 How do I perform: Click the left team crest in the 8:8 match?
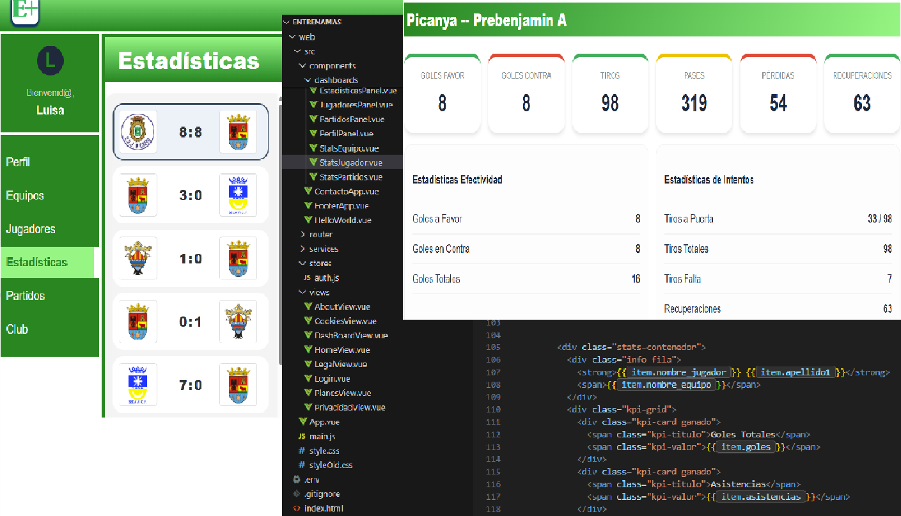coord(138,132)
